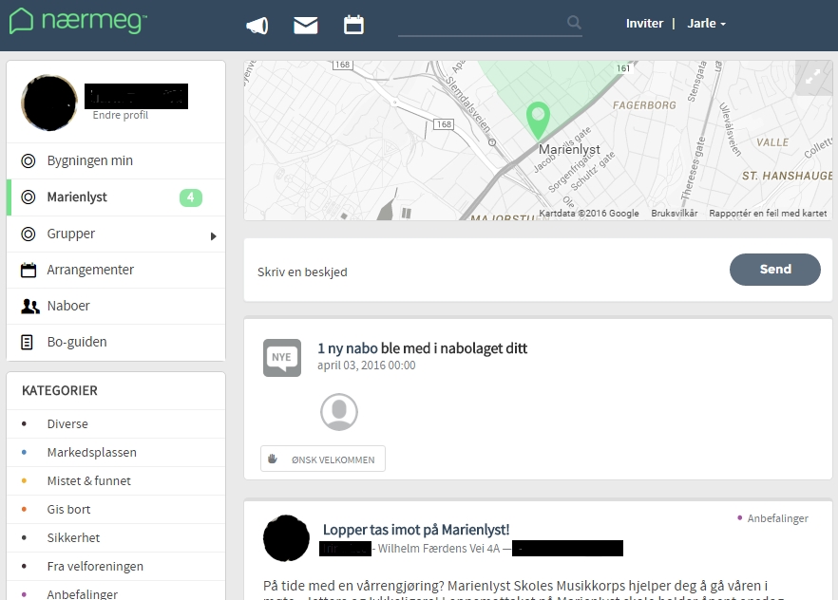Click the Inviter link

[644, 24]
